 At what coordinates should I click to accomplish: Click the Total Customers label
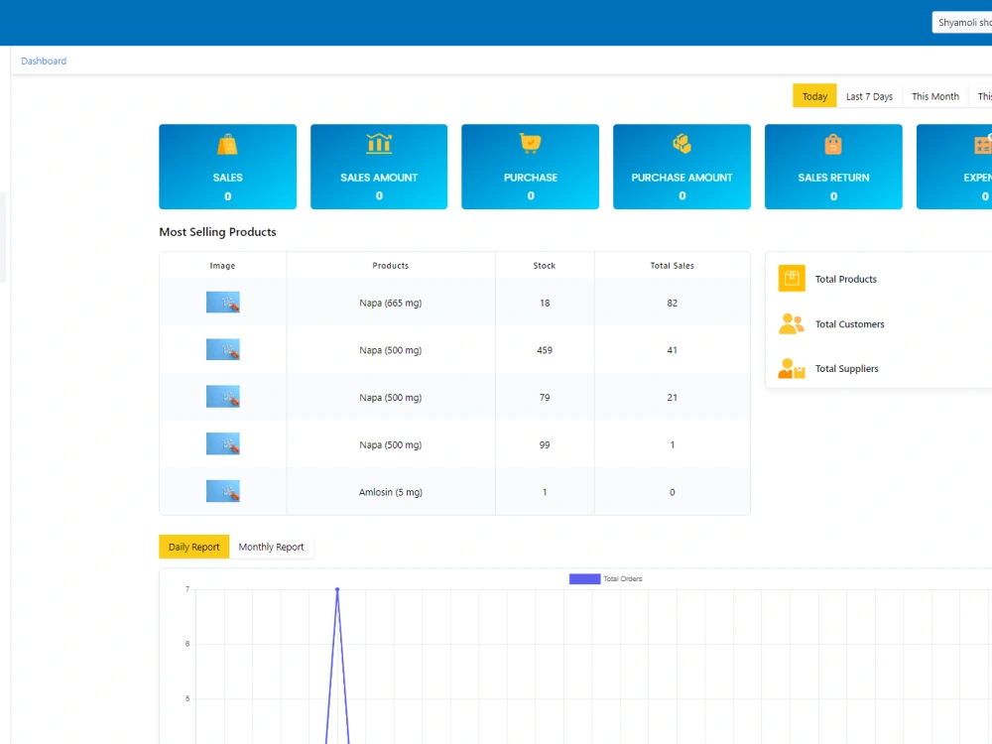[x=850, y=324]
